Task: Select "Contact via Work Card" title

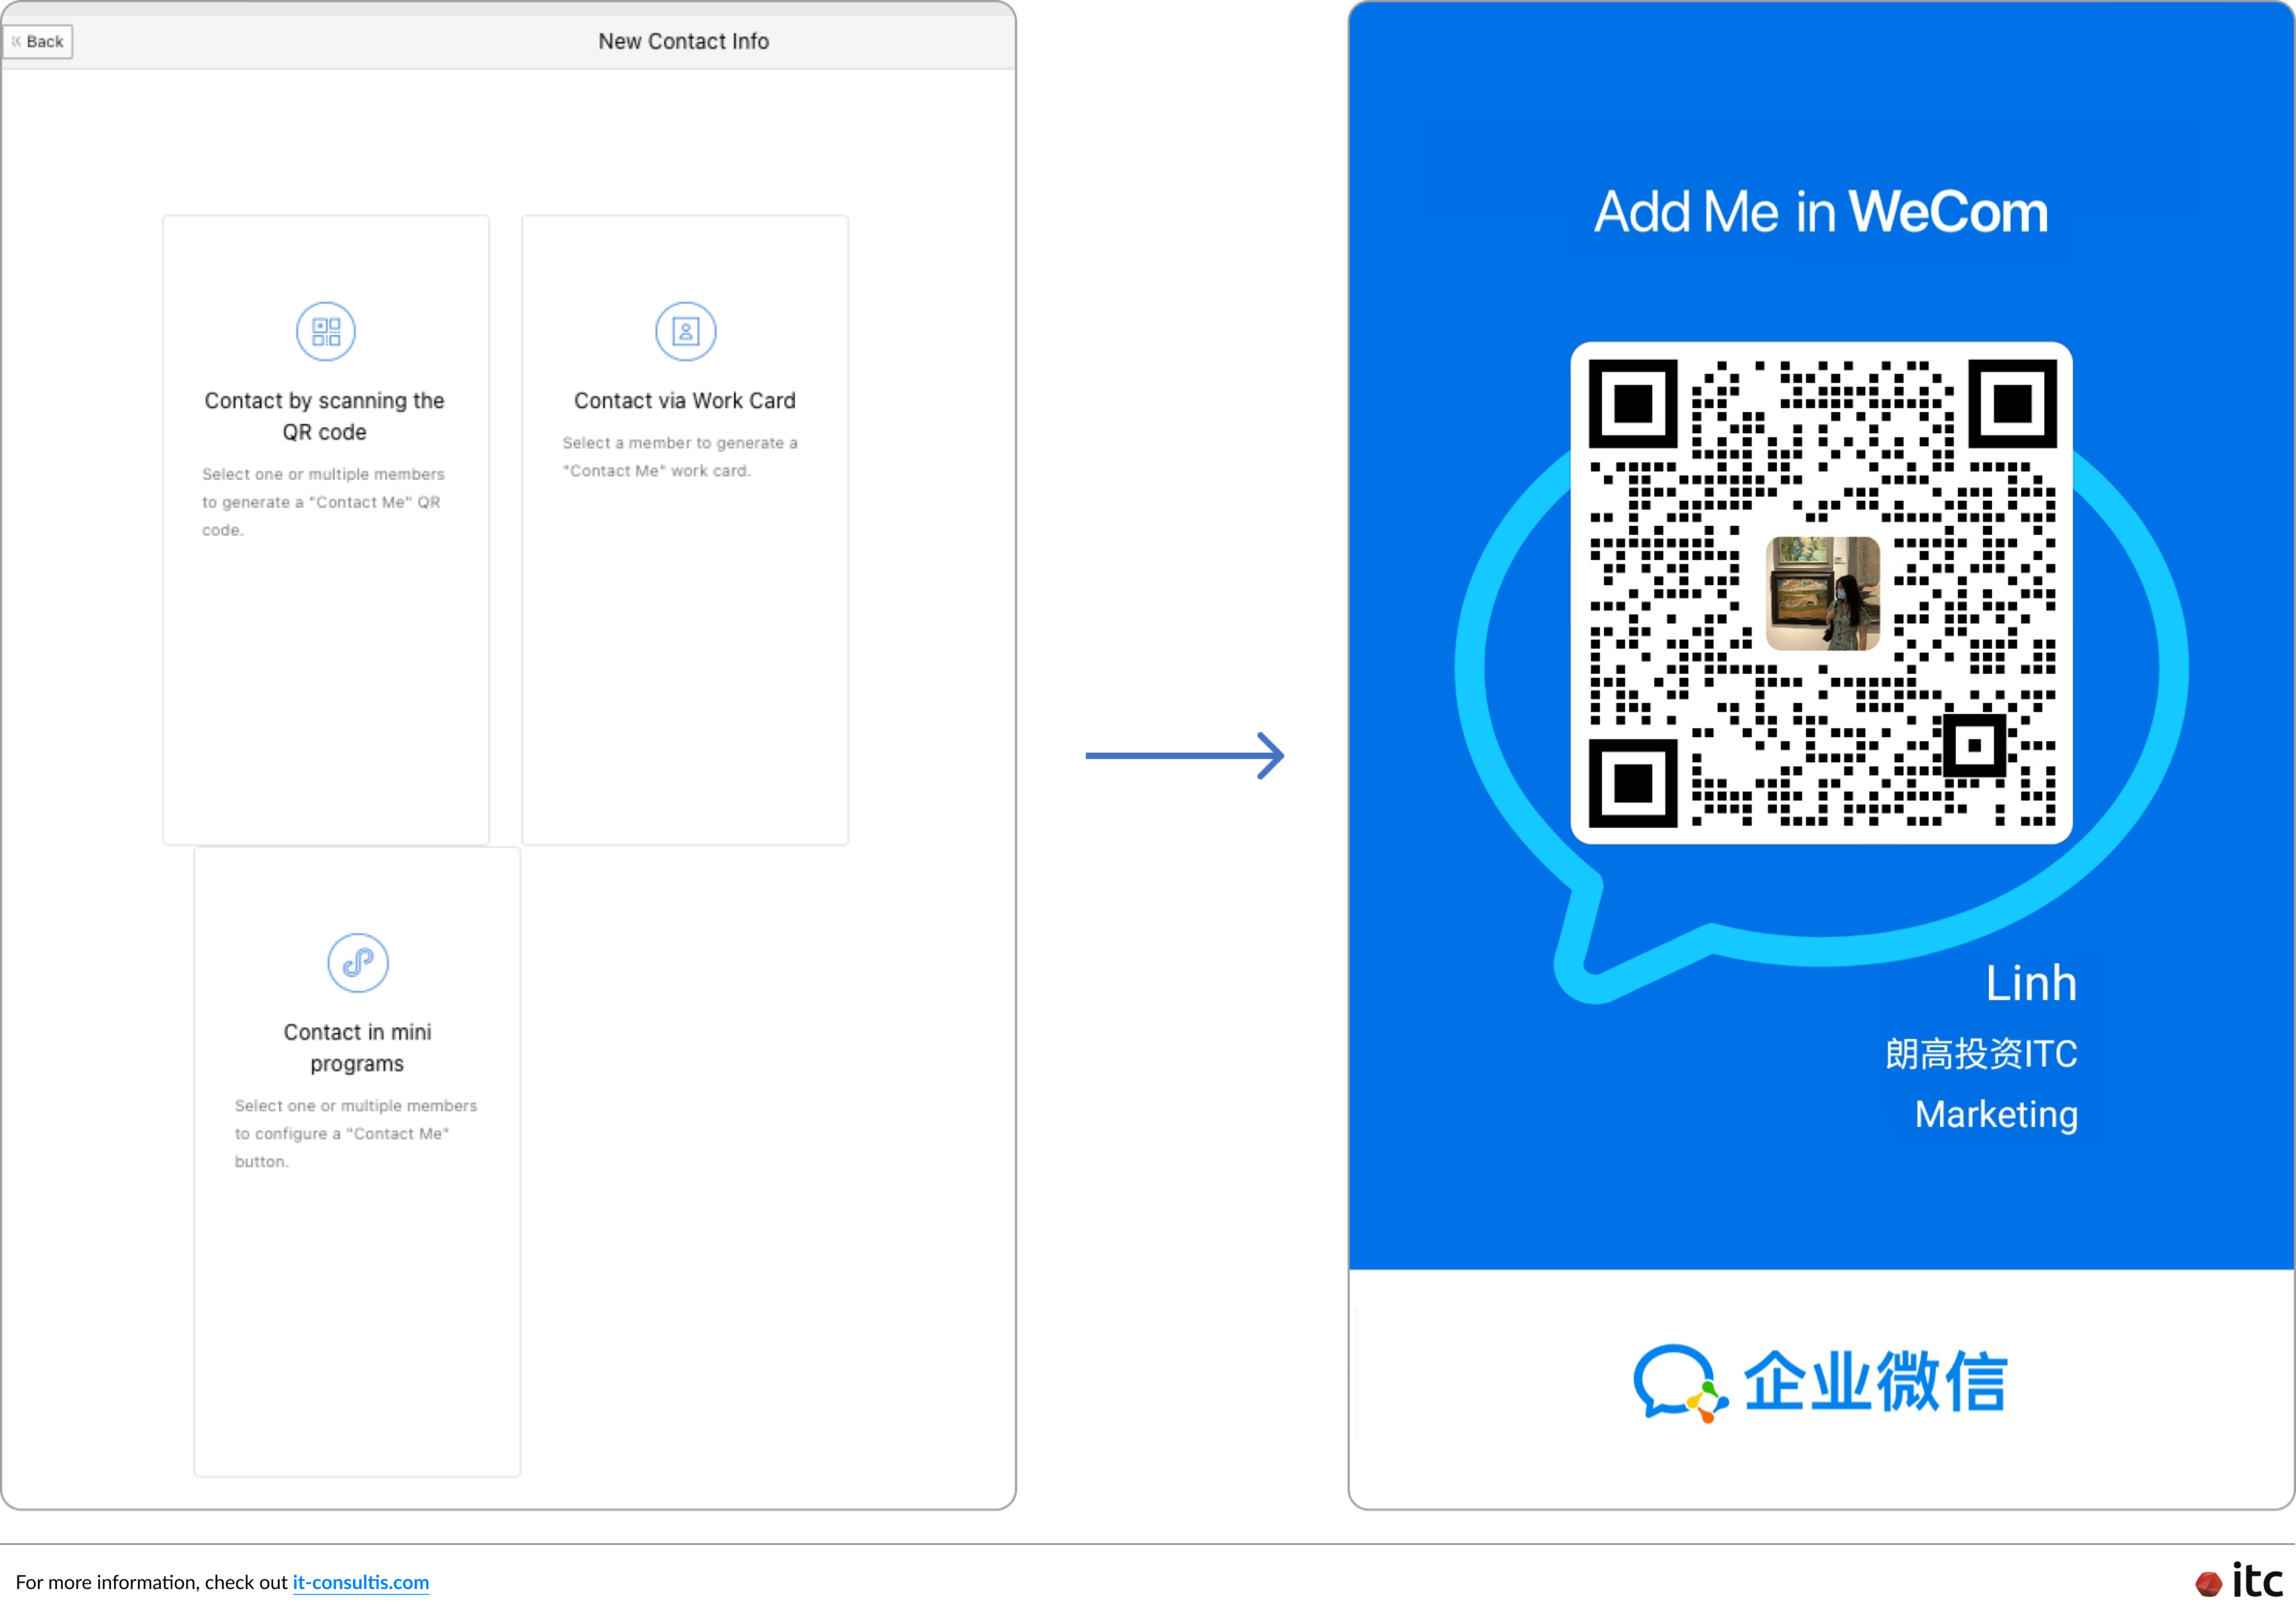Action: [685, 400]
